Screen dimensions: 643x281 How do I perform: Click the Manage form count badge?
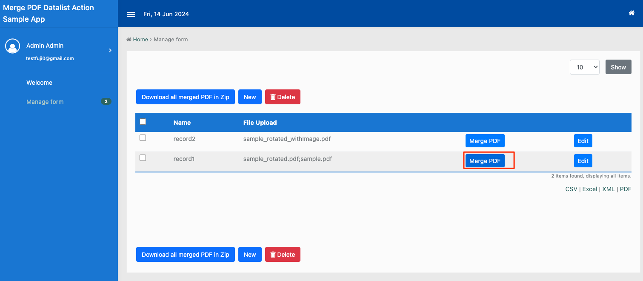tap(106, 101)
